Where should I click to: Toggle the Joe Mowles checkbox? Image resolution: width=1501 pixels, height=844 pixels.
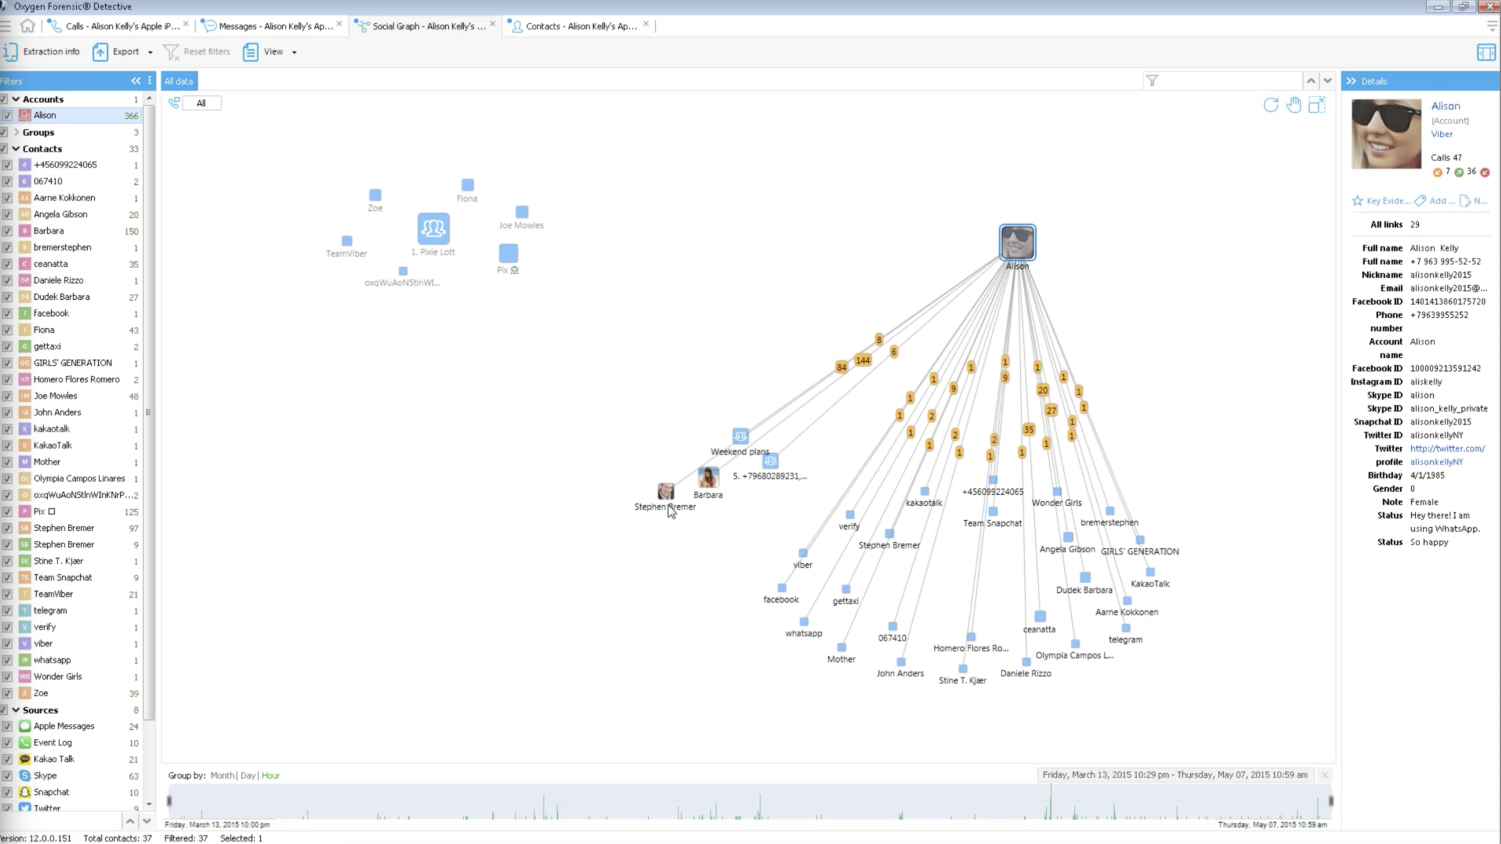tap(7, 396)
